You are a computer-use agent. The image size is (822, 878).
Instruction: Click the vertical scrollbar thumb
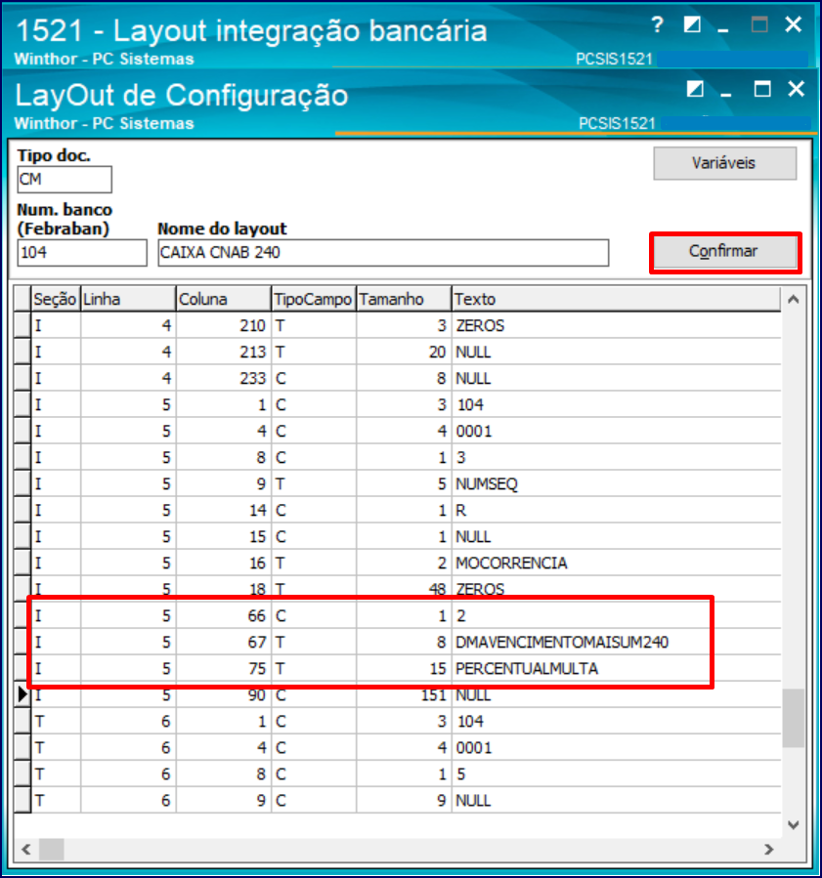click(x=794, y=718)
